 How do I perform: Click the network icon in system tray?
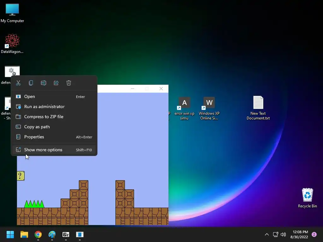point(275,234)
